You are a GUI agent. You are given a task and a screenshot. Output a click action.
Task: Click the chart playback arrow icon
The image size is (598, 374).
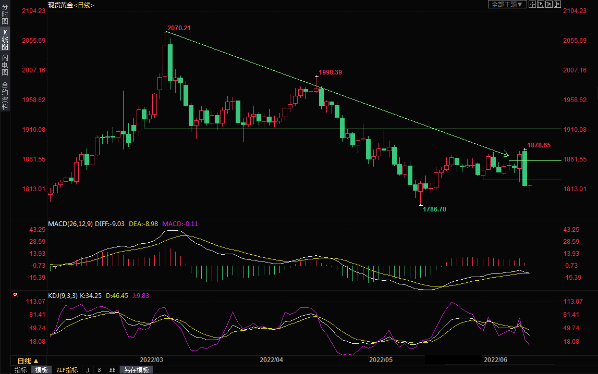[x=548, y=4]
